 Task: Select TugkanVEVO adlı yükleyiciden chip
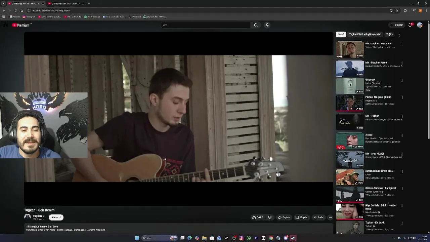tap(365, 34)
